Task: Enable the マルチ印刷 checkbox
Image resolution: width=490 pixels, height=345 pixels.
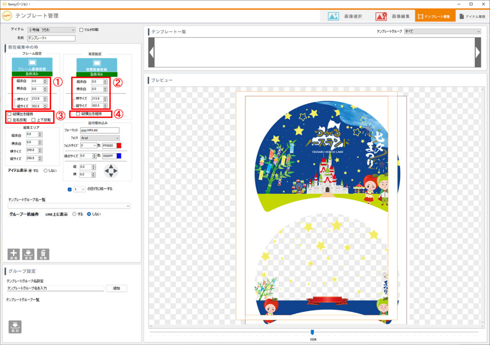Action: (81, 30)
